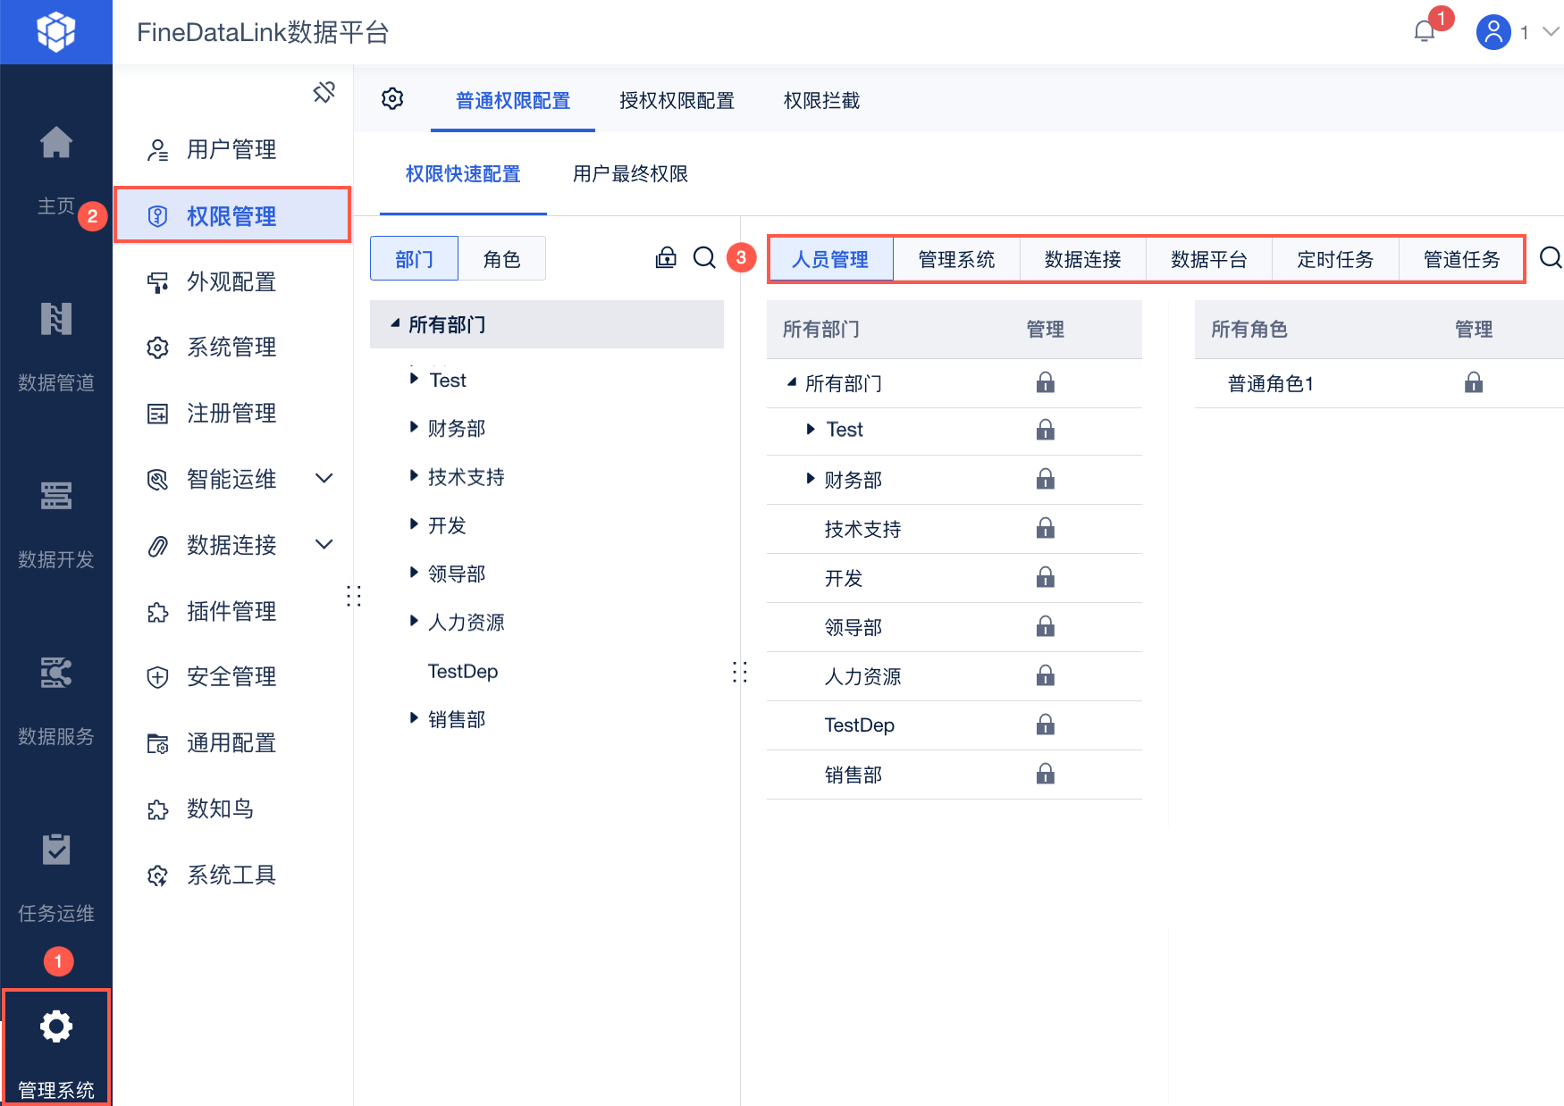Click the search icon right of 管道任务
Image resolution: width=1564 pixels, height=1106 pixels.
pos(1551,258)
